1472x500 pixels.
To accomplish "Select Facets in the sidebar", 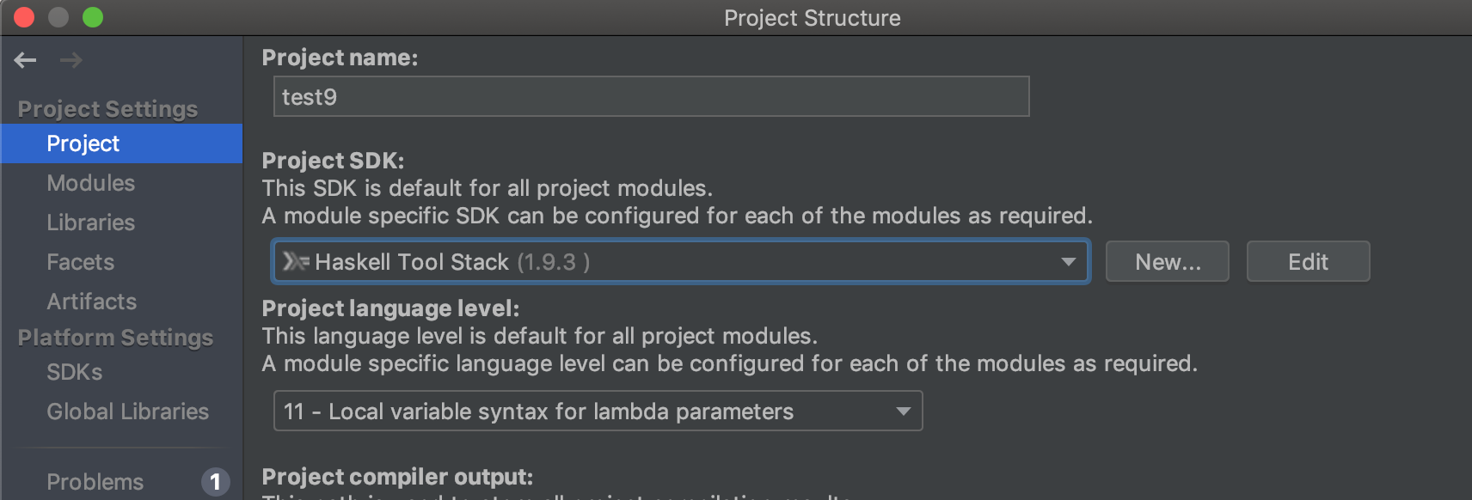I will click(x=80, y=261).
